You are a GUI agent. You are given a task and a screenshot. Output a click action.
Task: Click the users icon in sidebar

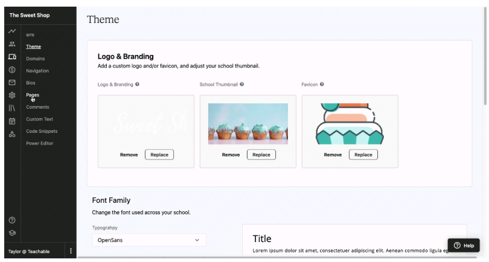(x=12, y=44)
